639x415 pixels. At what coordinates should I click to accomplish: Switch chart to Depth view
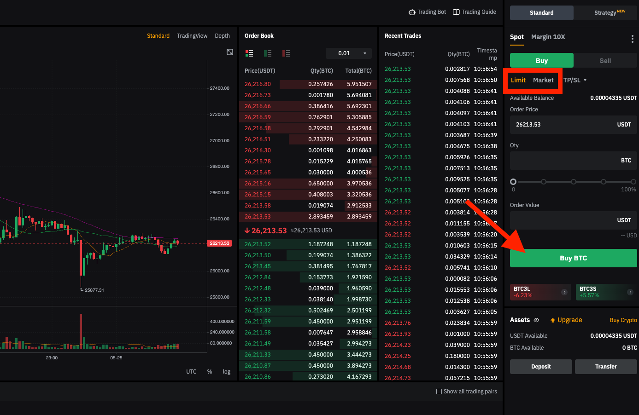[222, 36]
